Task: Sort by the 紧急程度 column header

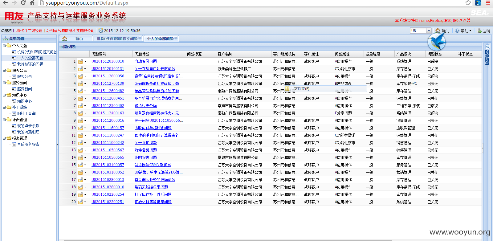Action: coord(379,54)
